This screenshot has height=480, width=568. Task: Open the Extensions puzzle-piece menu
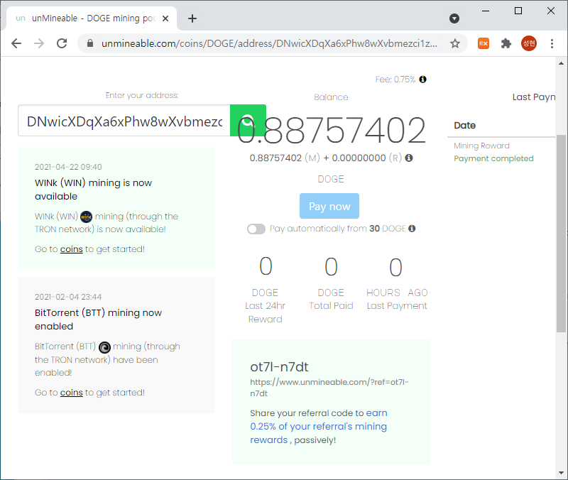click(x=506, y=43)
